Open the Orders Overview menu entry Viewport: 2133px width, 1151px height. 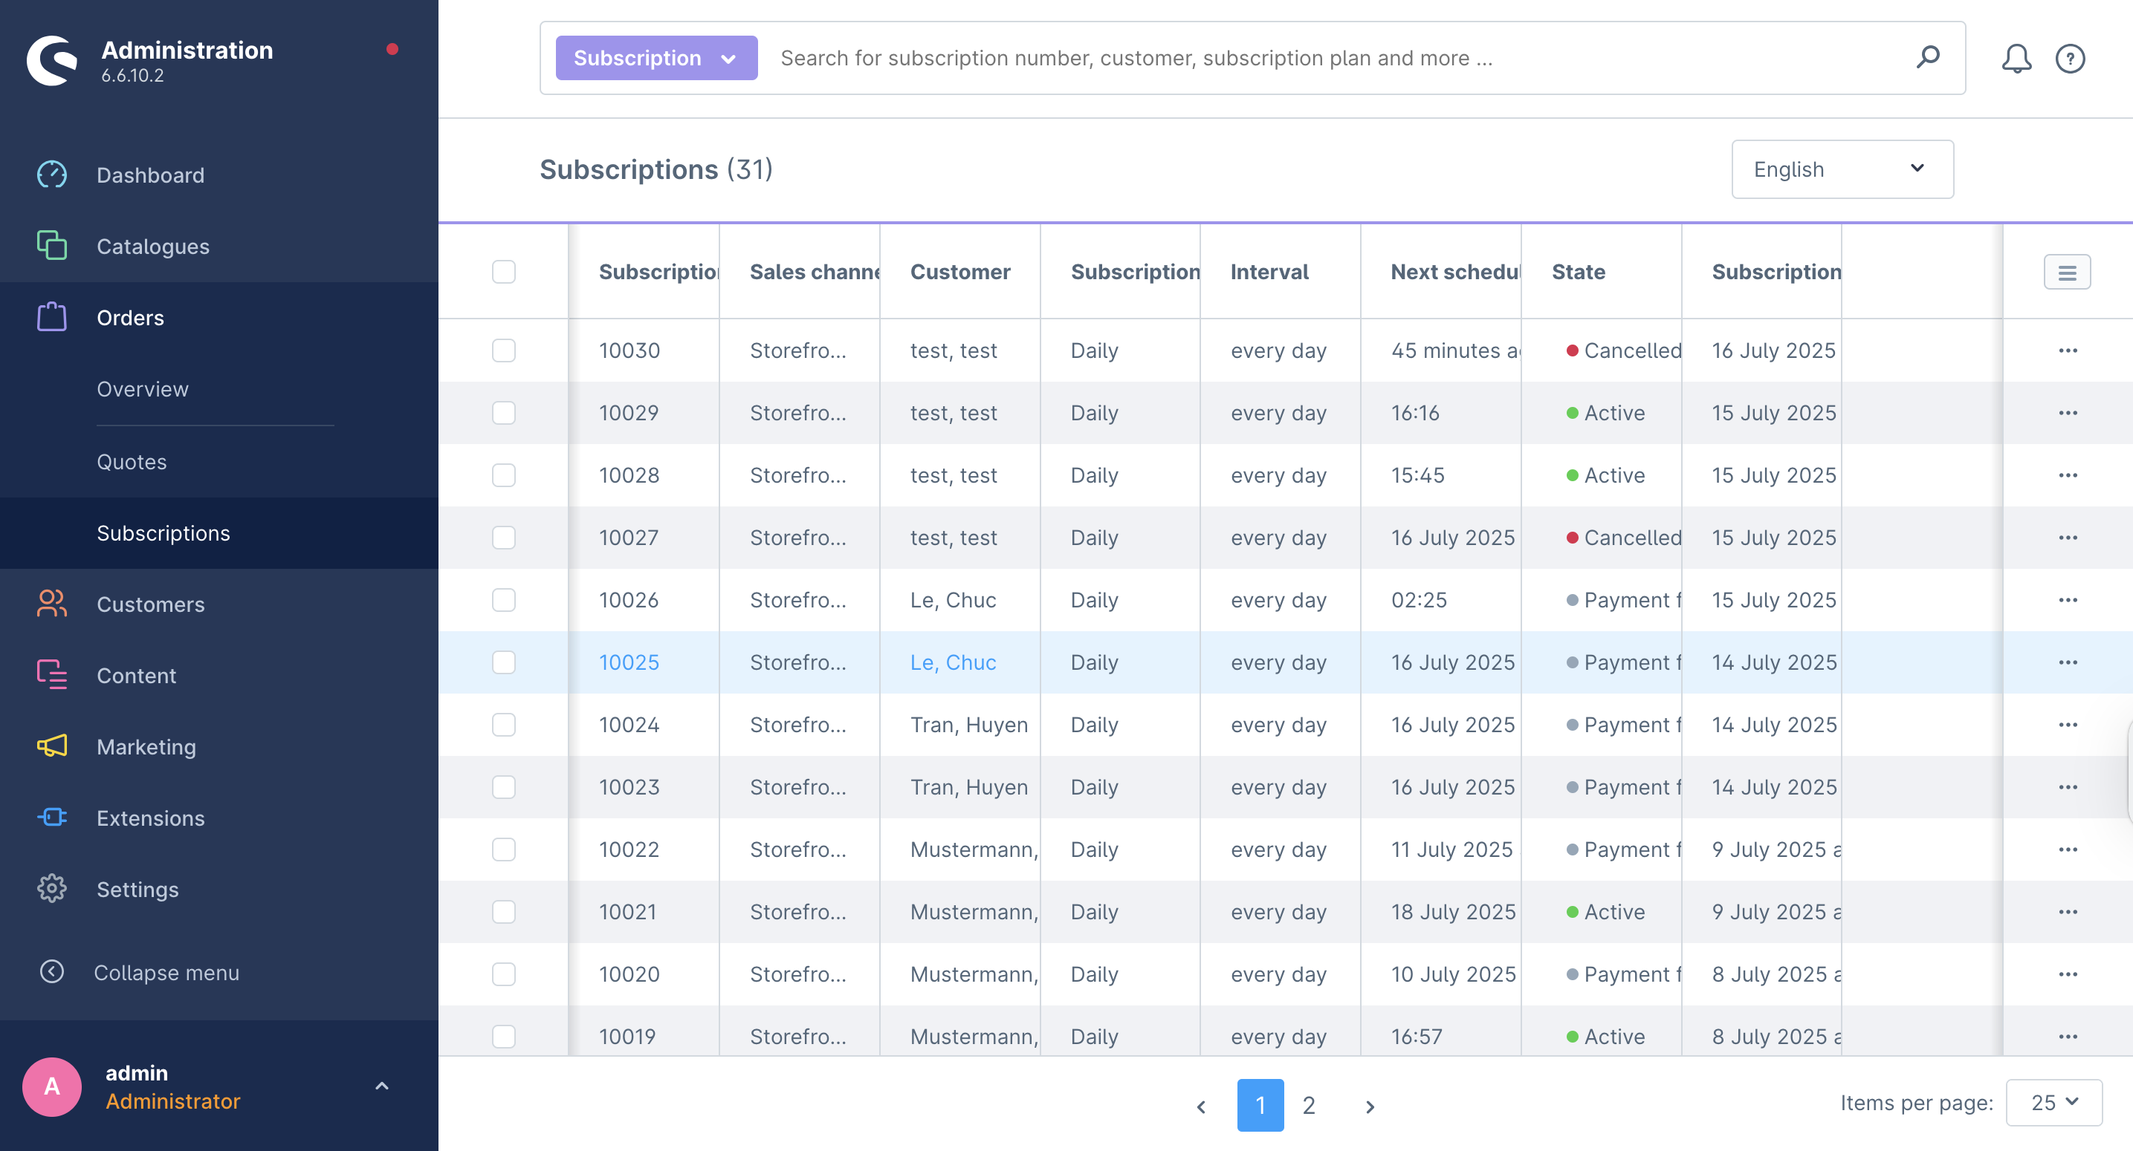143,389
